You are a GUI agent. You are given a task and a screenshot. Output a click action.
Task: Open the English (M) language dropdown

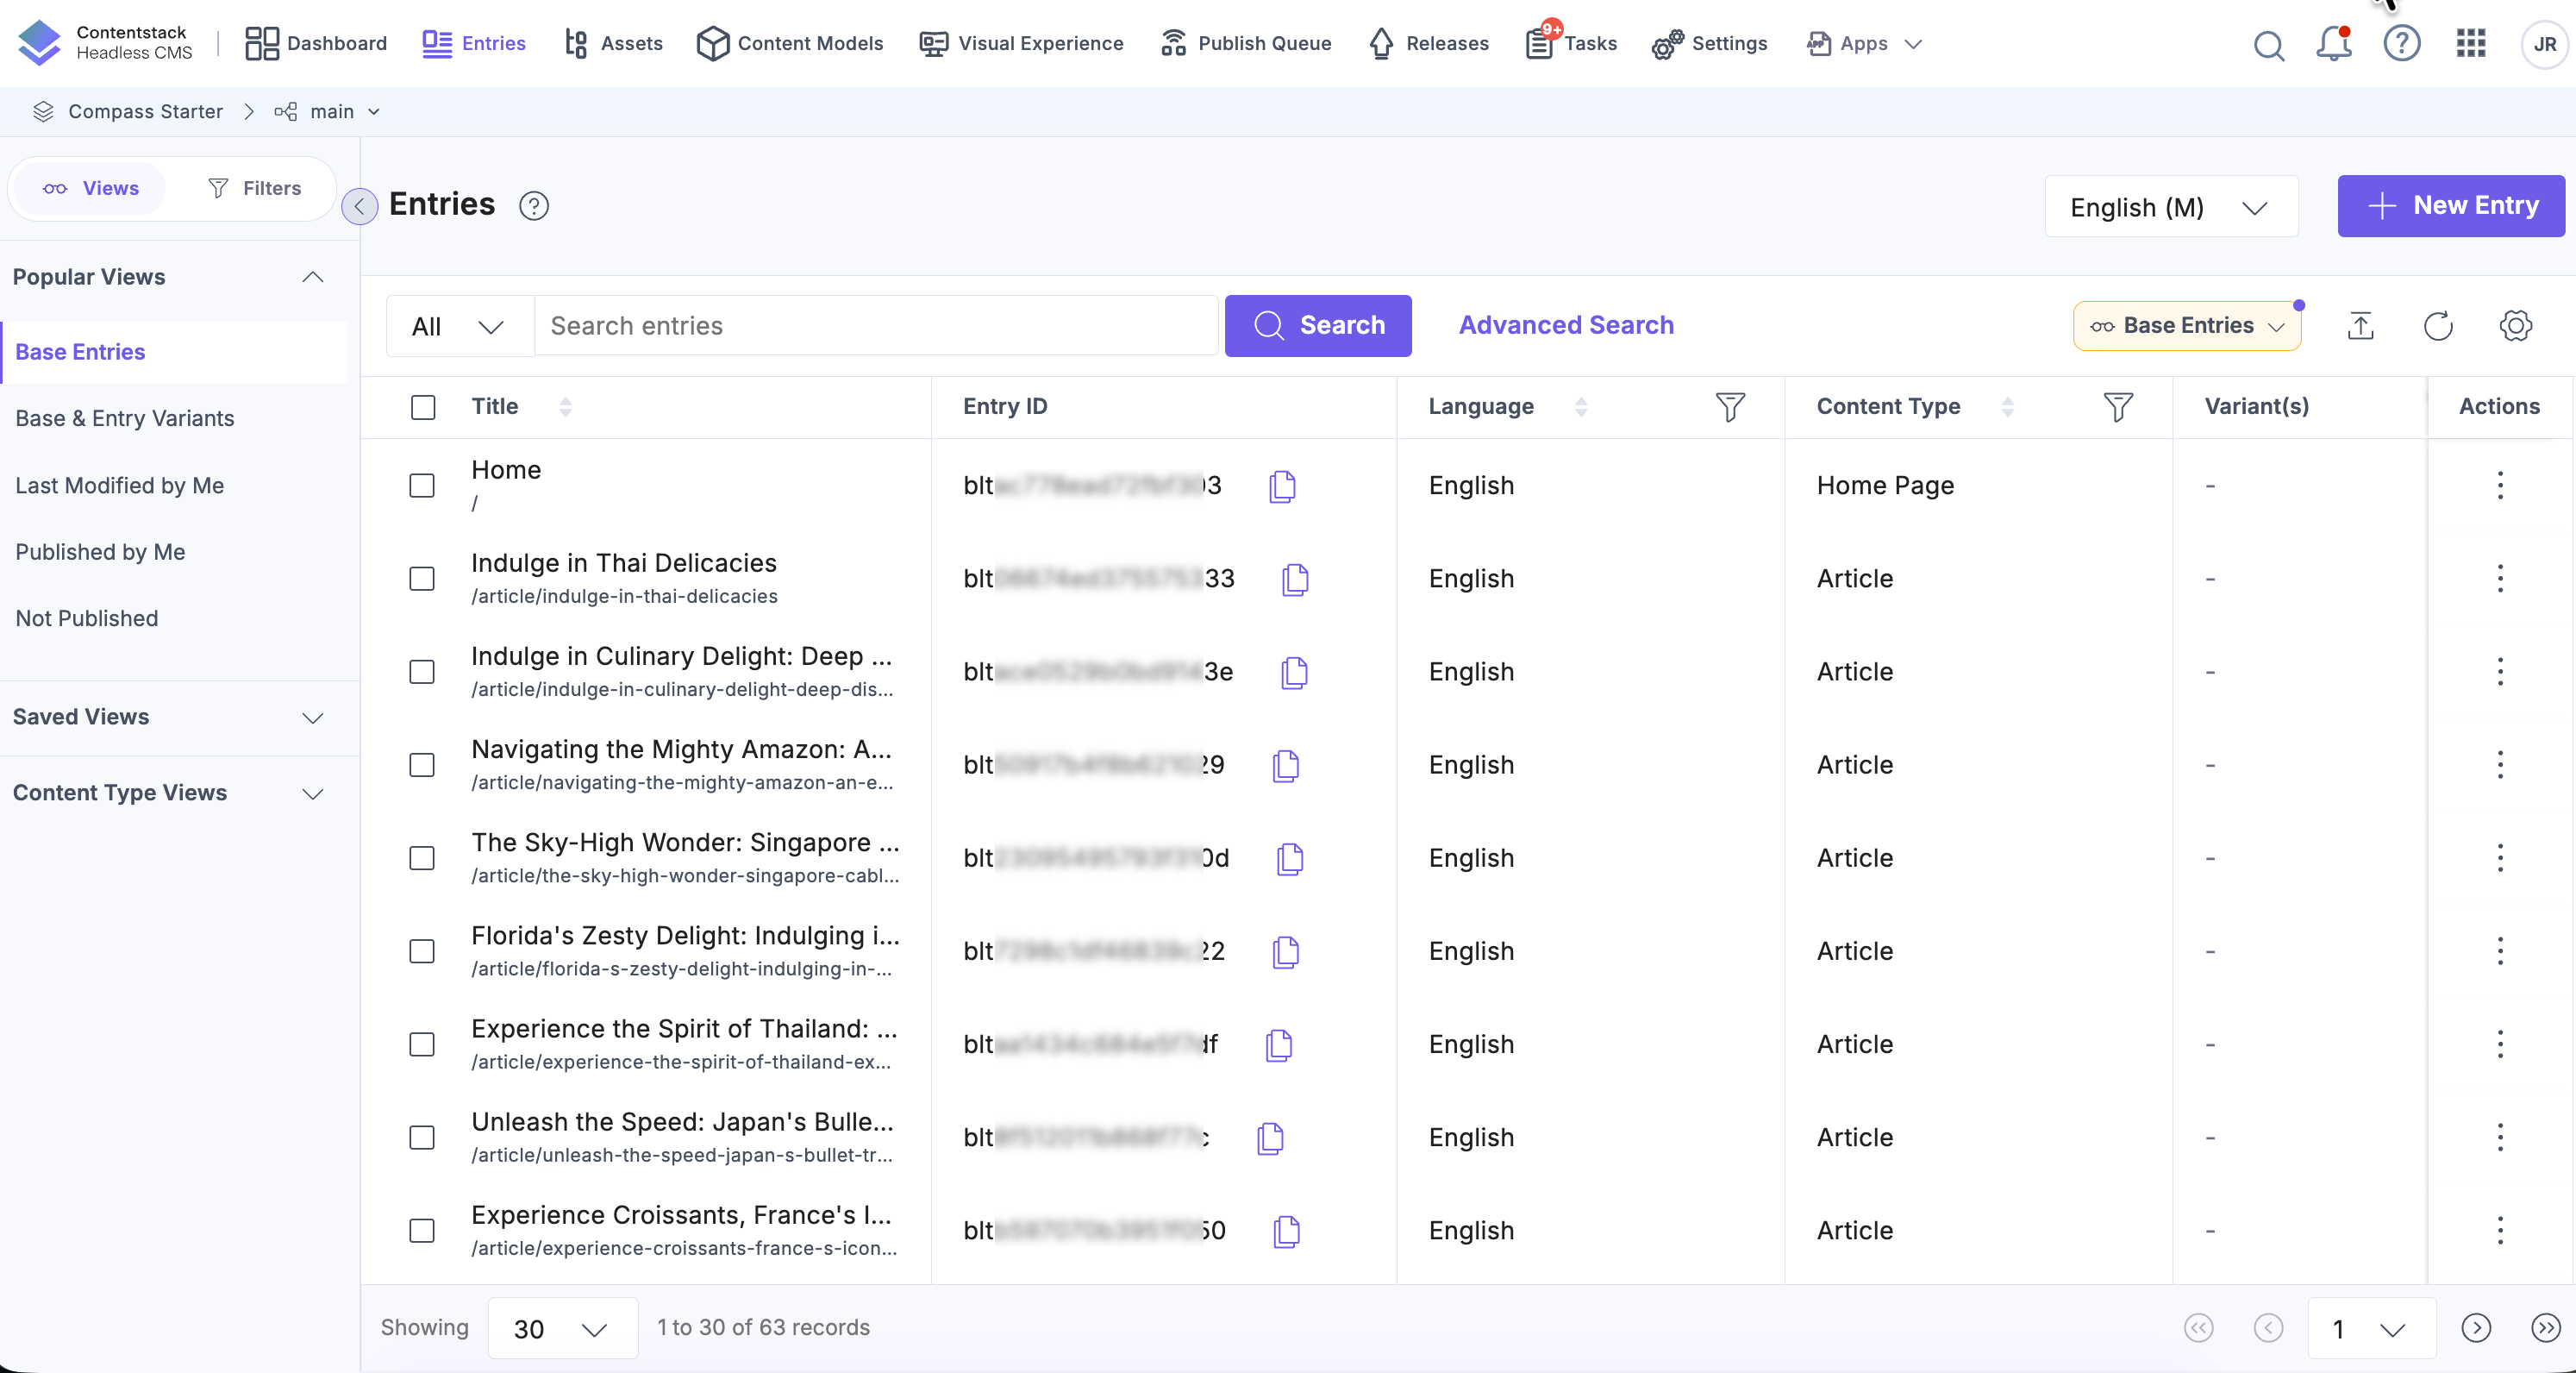point(2170,206)
